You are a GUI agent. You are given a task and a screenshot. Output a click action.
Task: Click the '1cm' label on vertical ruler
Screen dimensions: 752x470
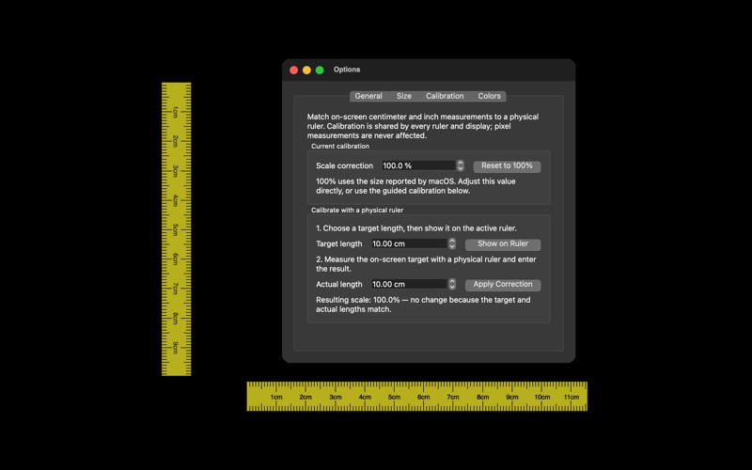point(175,112)
